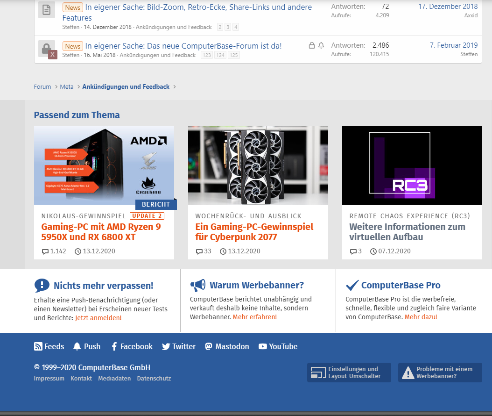This screenshot has height=416, width=492.
Task: Open Impressum footer link
Action: coord(49,378)
